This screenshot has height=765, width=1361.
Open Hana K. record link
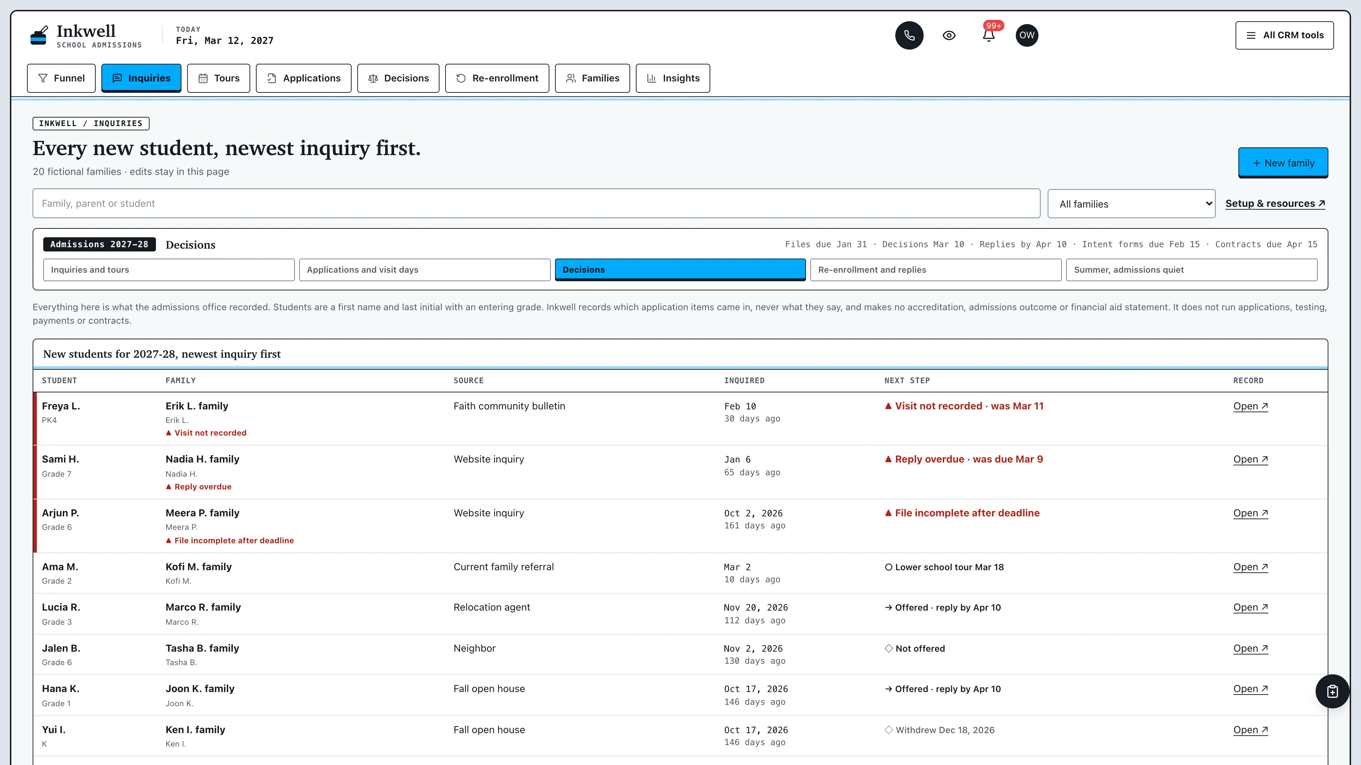tap(1250, 689)
